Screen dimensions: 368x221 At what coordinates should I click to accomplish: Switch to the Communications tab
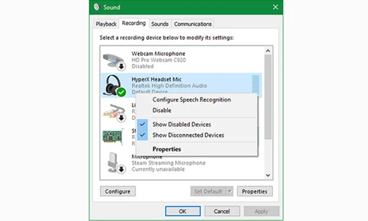(x=193, y=24)
